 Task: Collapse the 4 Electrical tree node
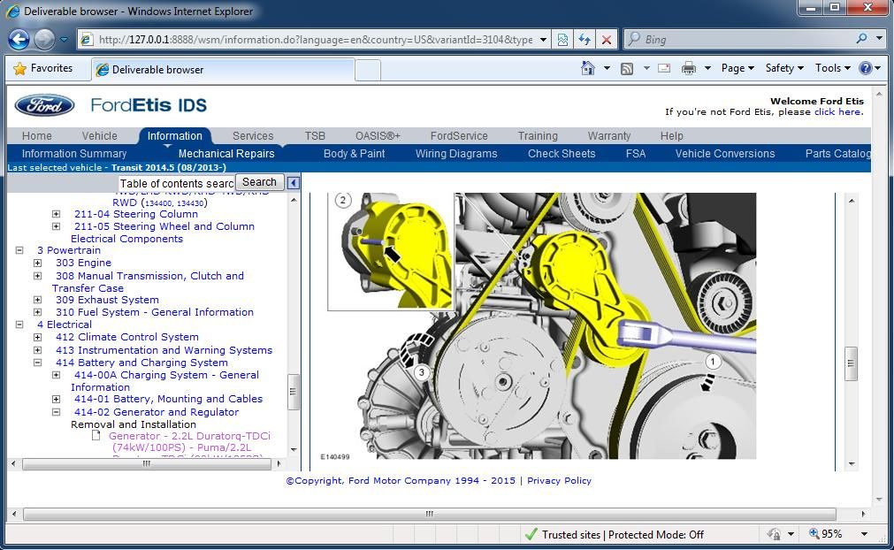[x=19, y=324]
